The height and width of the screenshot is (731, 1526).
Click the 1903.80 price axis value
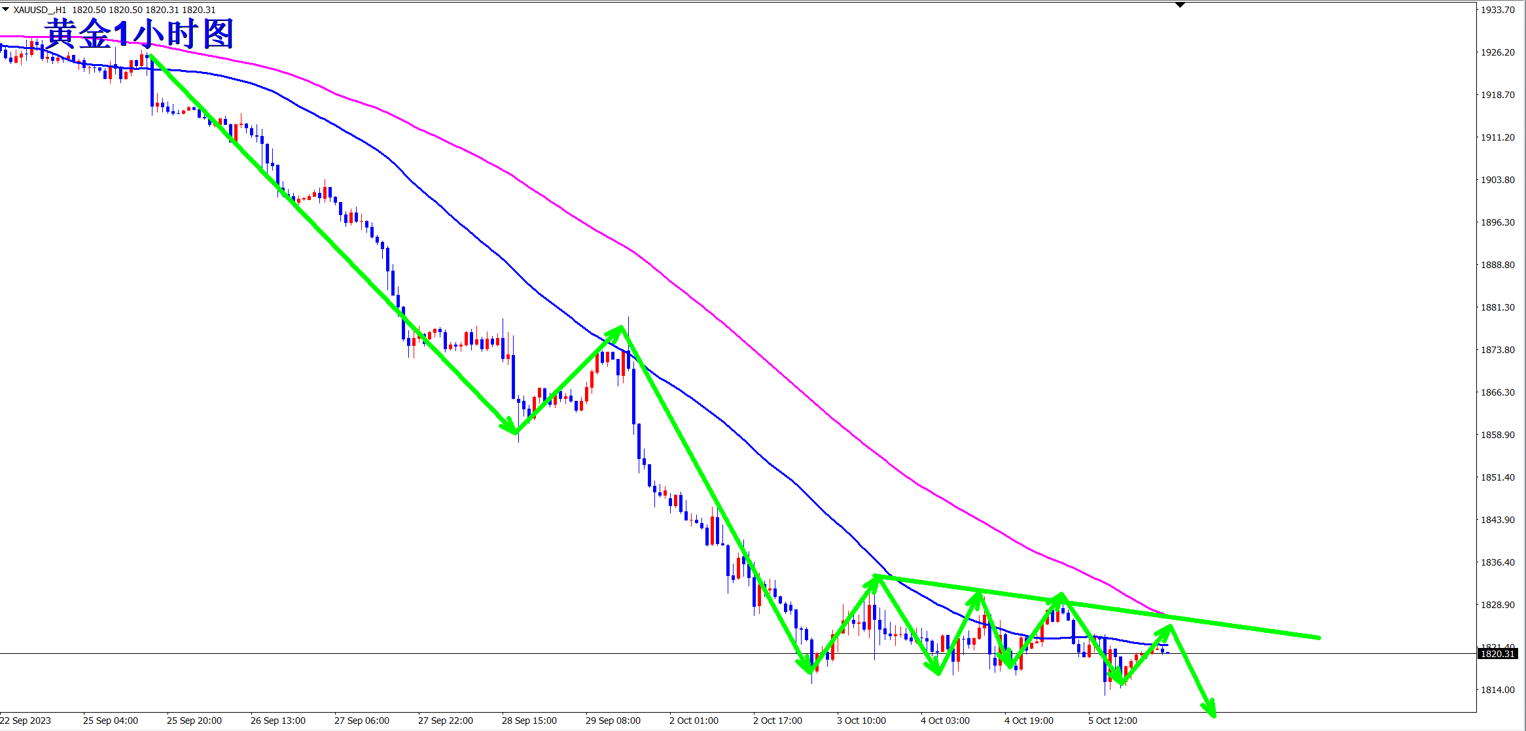click(1498, 180)
